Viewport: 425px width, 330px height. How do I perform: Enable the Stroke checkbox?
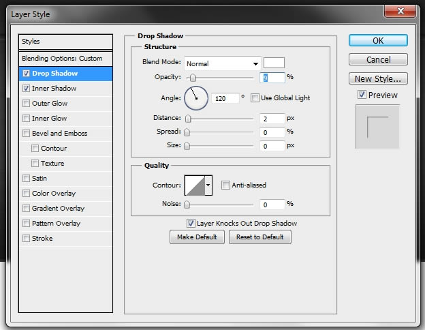(x=27, y=238)
